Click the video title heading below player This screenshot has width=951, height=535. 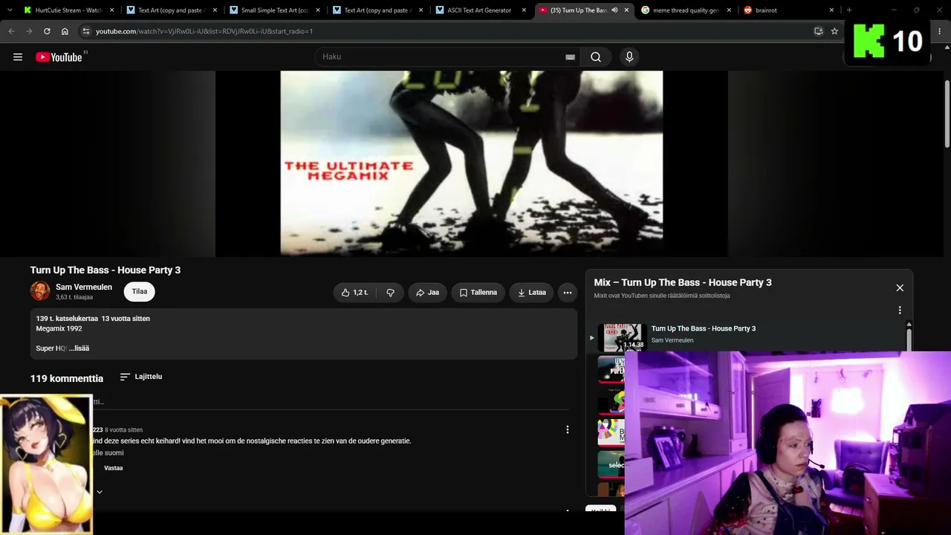click(106, 270)
